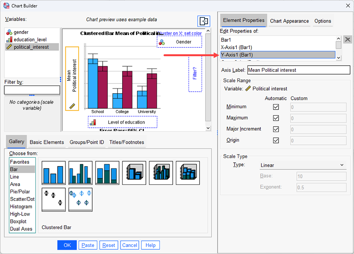Switch to the Chart Appearance tab
This screenshot has width=354, height=254.
[x=289, y=21]
